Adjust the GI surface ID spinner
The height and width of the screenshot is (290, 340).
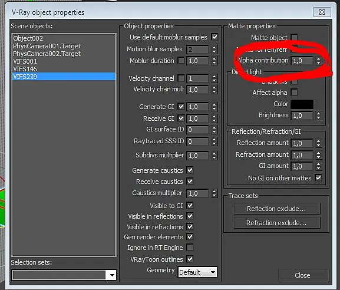point(214,130)
